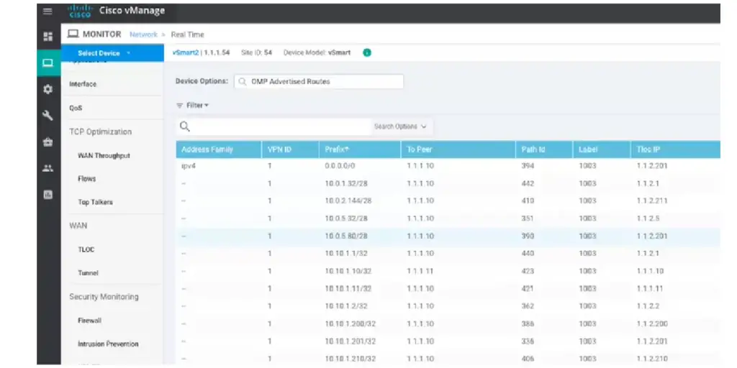The width and height of the screenshot is (737, 368).
Task: Open the Search Options dropdown
Action: pyautogui.click(x=400, y=126)
